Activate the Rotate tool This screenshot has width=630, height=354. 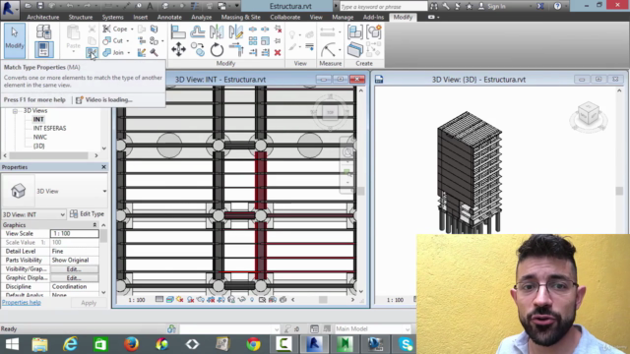[x=217, y=50]
